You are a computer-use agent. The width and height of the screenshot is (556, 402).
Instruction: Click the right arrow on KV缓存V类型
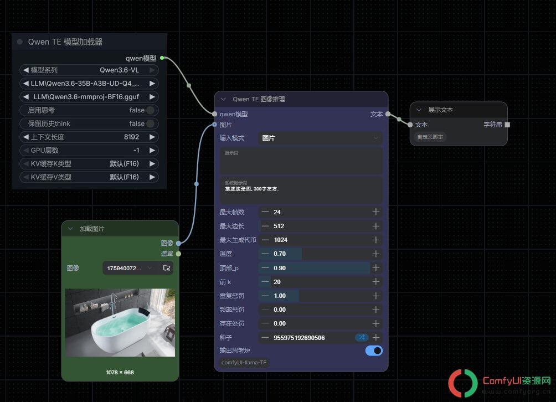click(152, 177)
